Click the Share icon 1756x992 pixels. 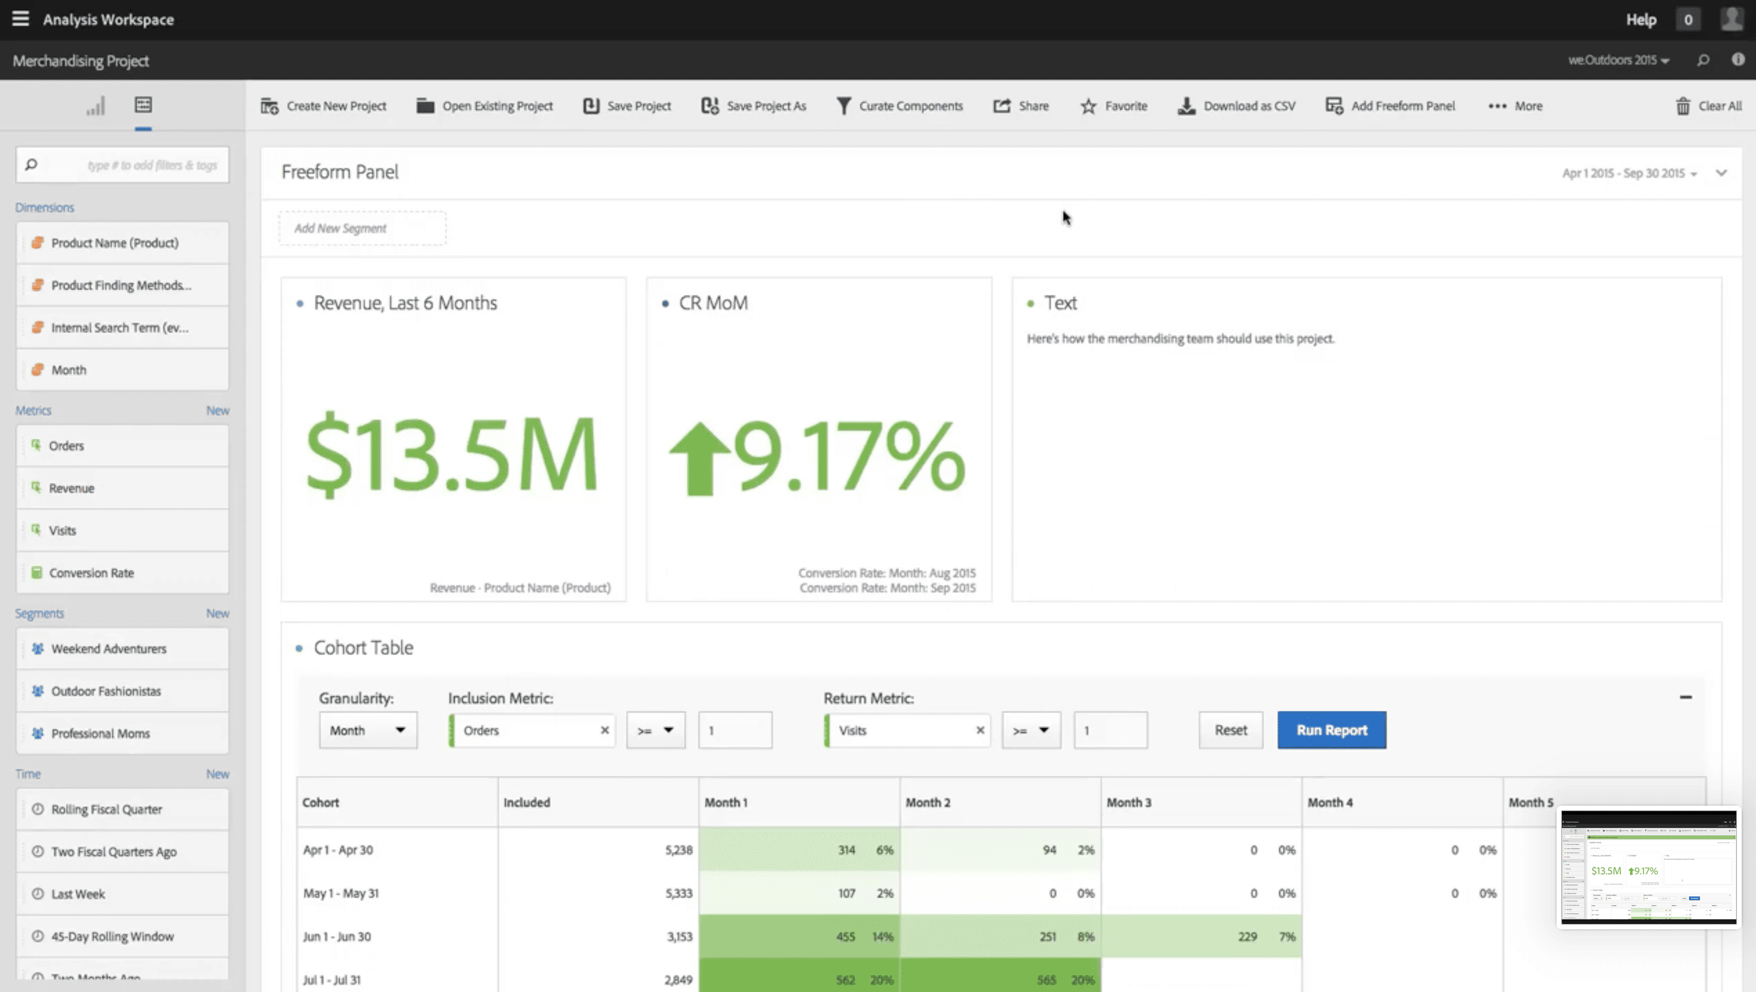1002,106
